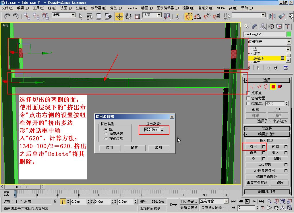
Task: Click 确定 in the 挤出多边形 dialog
Action: point(134,148)
